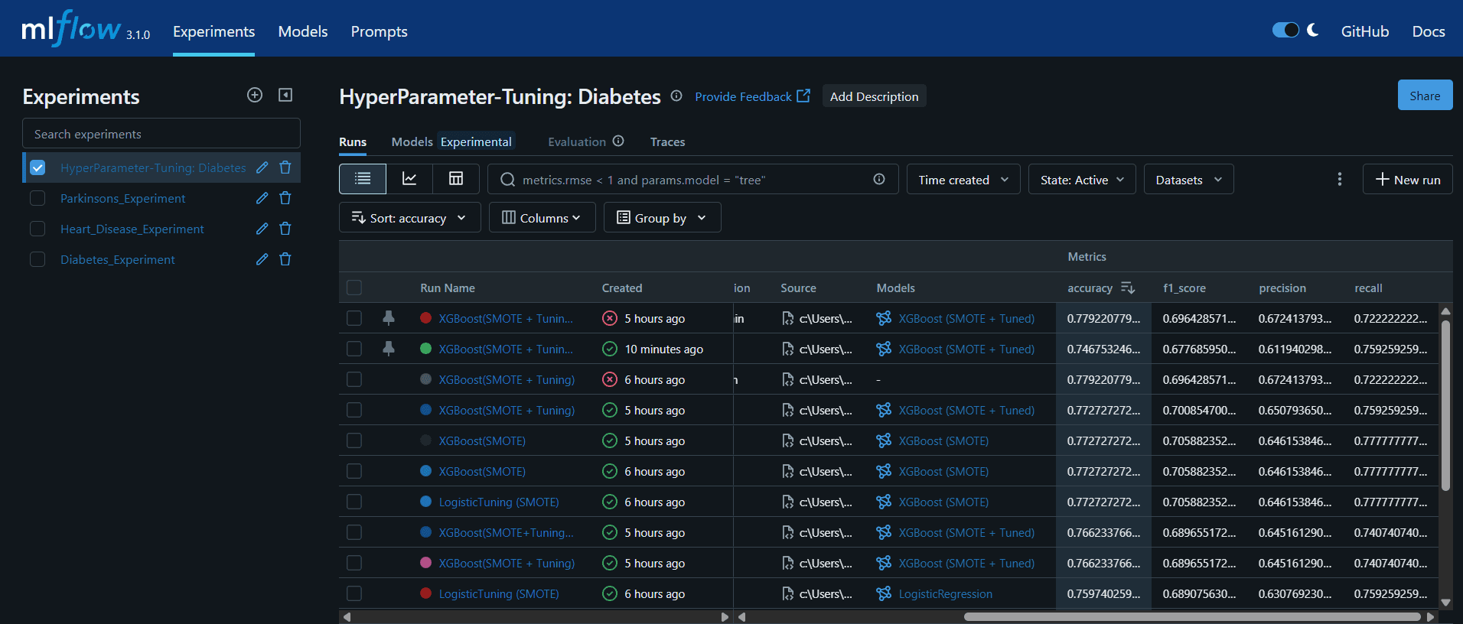Open the Models tab in top navigation
Viewport: 1463px width, 624px height.
(x=303, y=31)
